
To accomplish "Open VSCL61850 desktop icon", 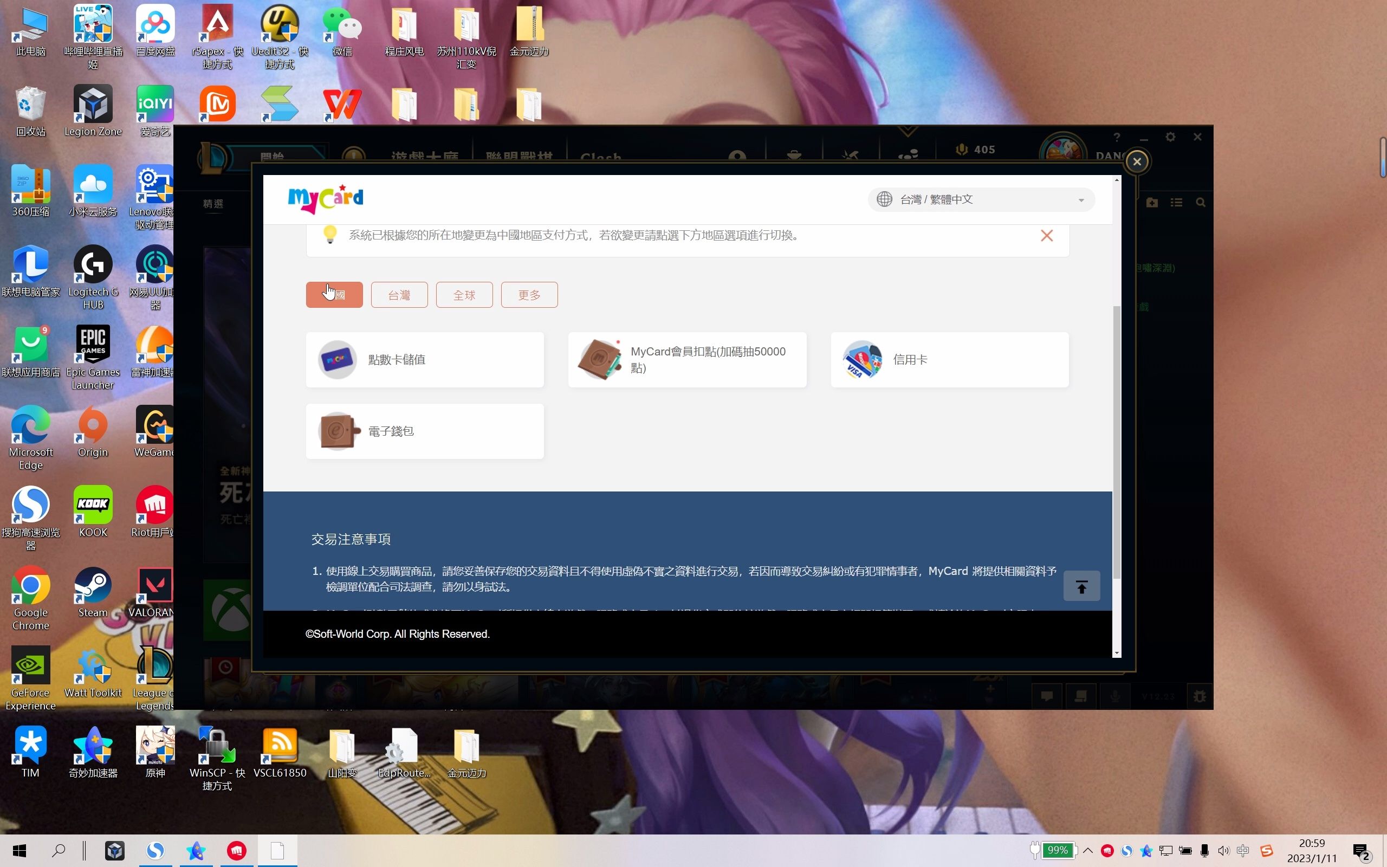I will click(280, 753).
